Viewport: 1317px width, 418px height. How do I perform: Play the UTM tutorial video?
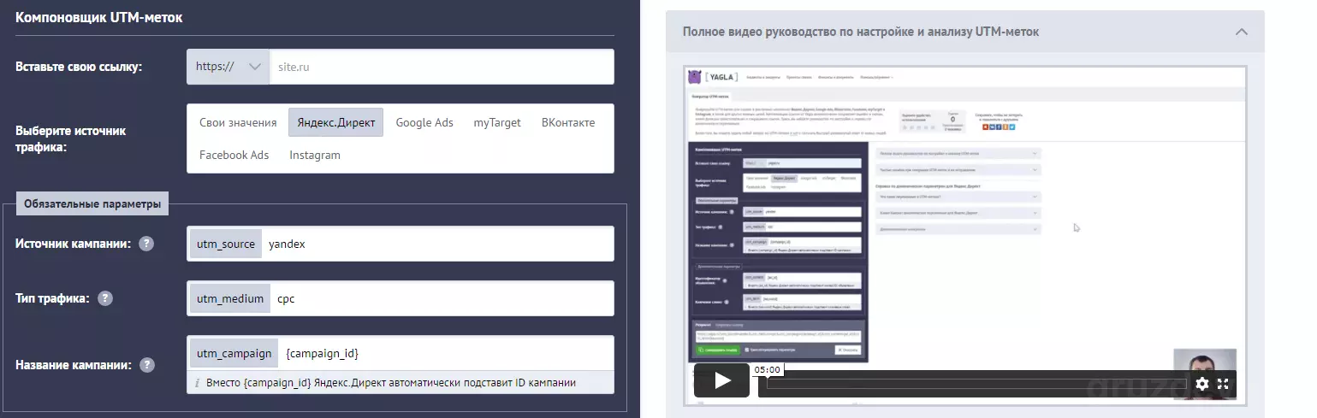point(721,380)
